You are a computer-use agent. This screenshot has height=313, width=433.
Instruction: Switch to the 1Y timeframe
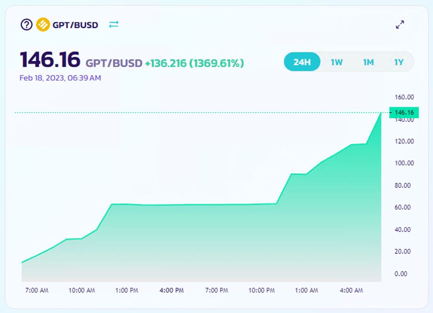coord(399,62)
